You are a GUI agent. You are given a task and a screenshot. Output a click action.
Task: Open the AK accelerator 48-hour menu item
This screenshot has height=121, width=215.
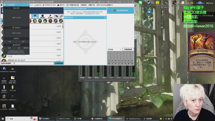point(105,5)
